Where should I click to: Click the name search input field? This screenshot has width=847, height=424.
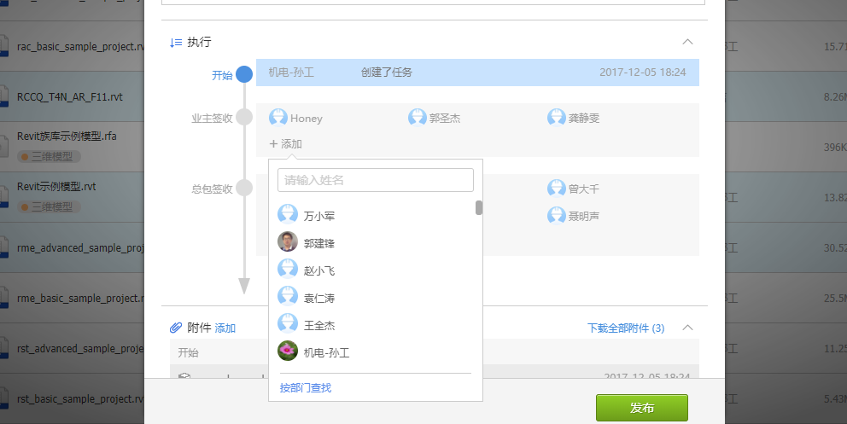pos(375,180)
